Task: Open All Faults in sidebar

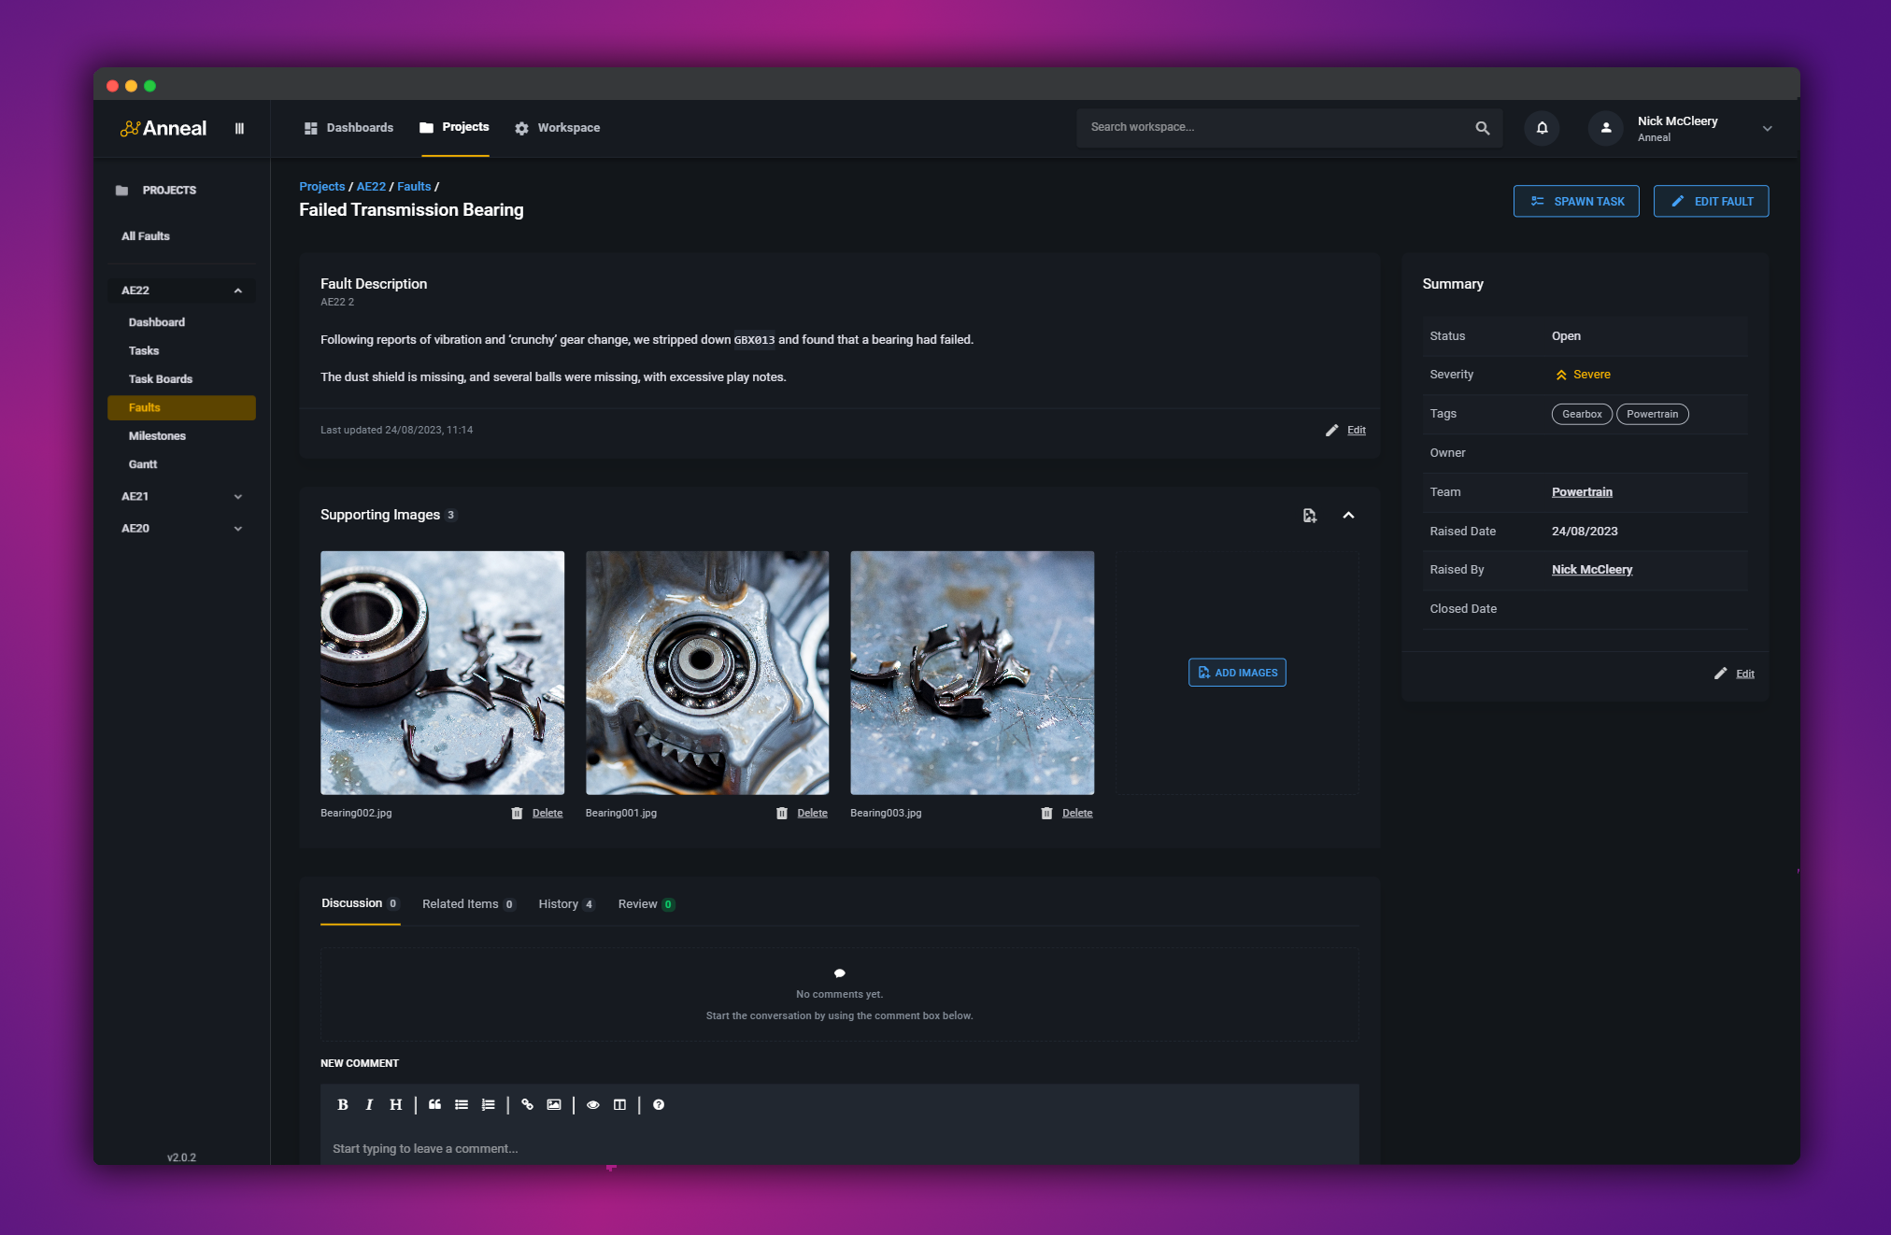Action: (146, 236)
